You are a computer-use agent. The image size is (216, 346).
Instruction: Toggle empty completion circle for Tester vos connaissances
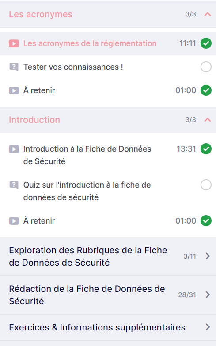pyautogui.click(x=206, y=67)
